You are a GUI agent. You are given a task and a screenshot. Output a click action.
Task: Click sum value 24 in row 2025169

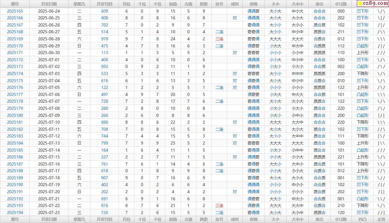(173, 39)
